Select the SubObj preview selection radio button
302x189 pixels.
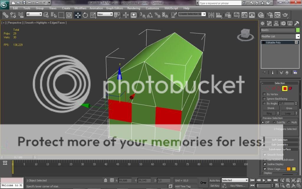coord(275,122)
